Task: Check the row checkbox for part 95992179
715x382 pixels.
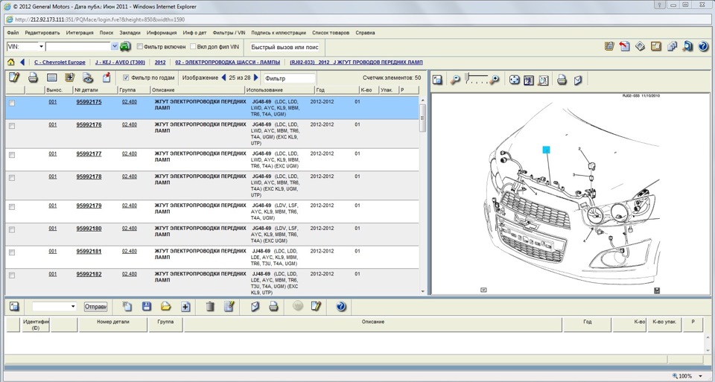Action: [12, 207]
